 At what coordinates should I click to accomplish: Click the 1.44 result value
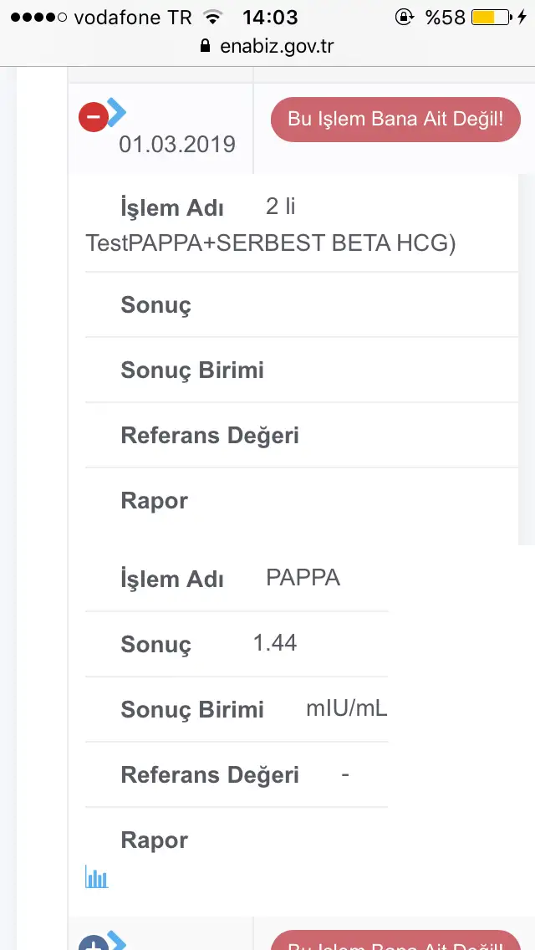(x=275, y=642)
